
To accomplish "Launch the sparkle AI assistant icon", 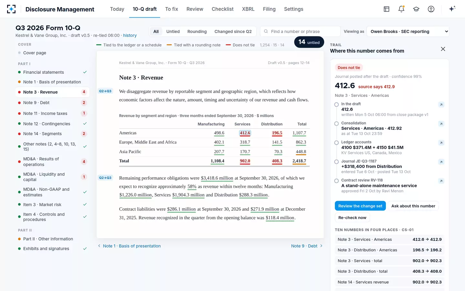I will 452,9.
